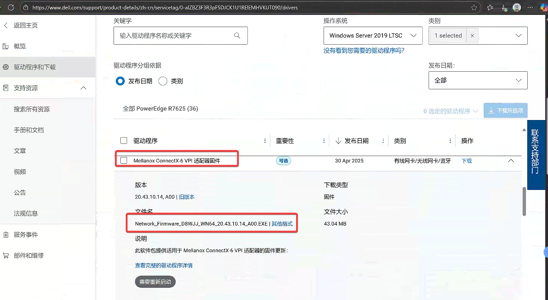The image size is (548, 300).
Task: Click filename Network_Firmware_D8WJJ_WN64_20.43.10.14_A00.EXE
Action: pos(201,224)
